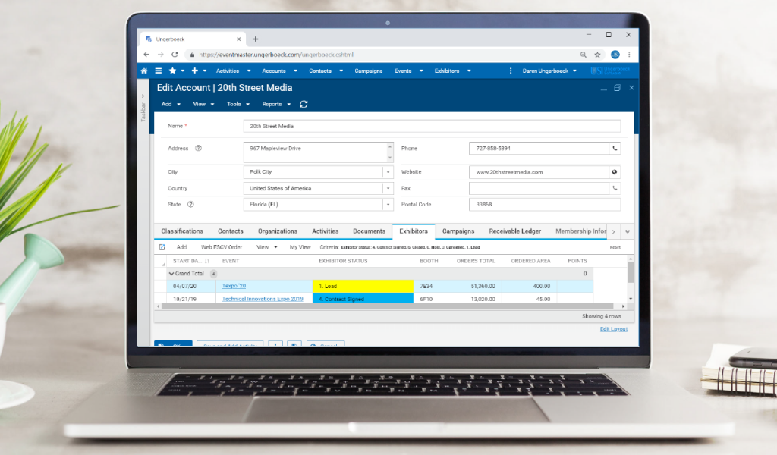Viewport: 777px width, 455px height.
Task: Click the yellow 1. Lead status cell
Action: coord(363,287)
